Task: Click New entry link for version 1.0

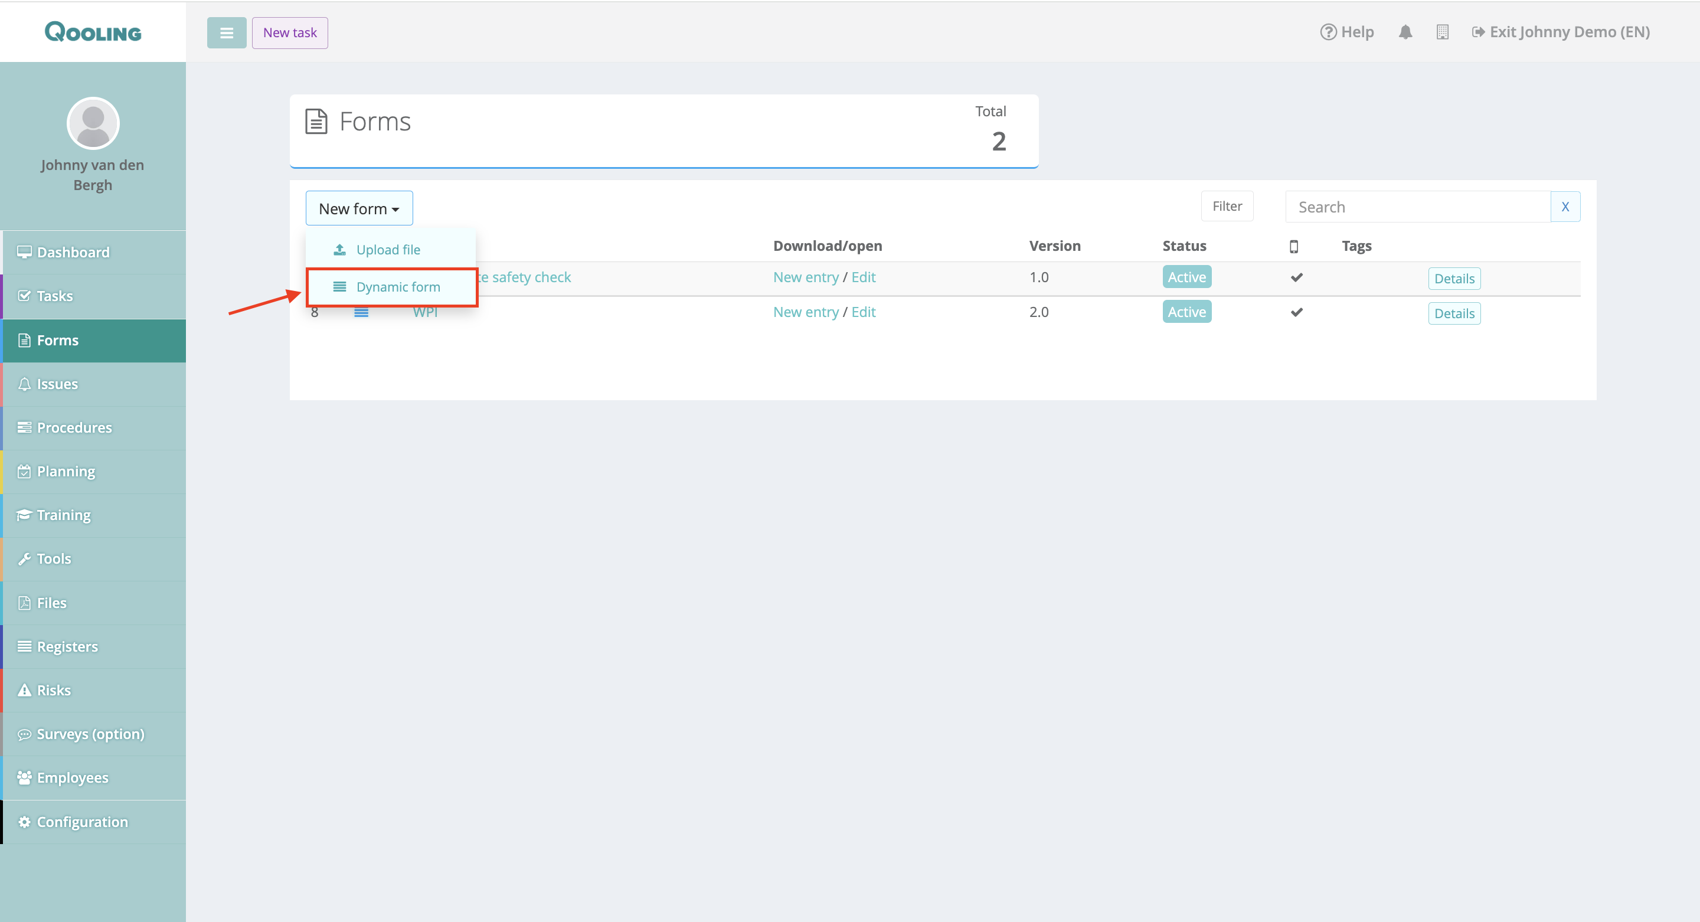Action: (805, 277)
